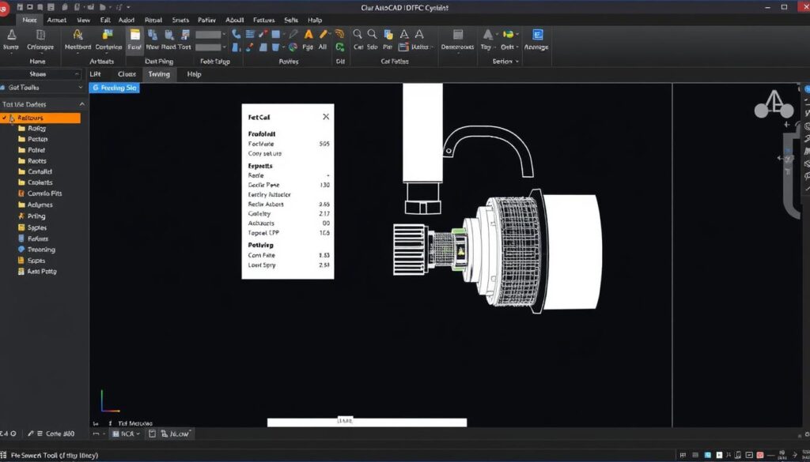
Task: Open the Home ribbon tab
Action: pos(29,20)
